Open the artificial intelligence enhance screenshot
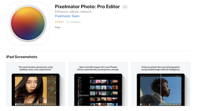The image size is (202, 111). point(161,84)
